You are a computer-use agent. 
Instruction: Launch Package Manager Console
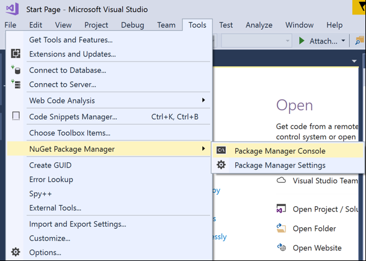(x=288, y=151)
